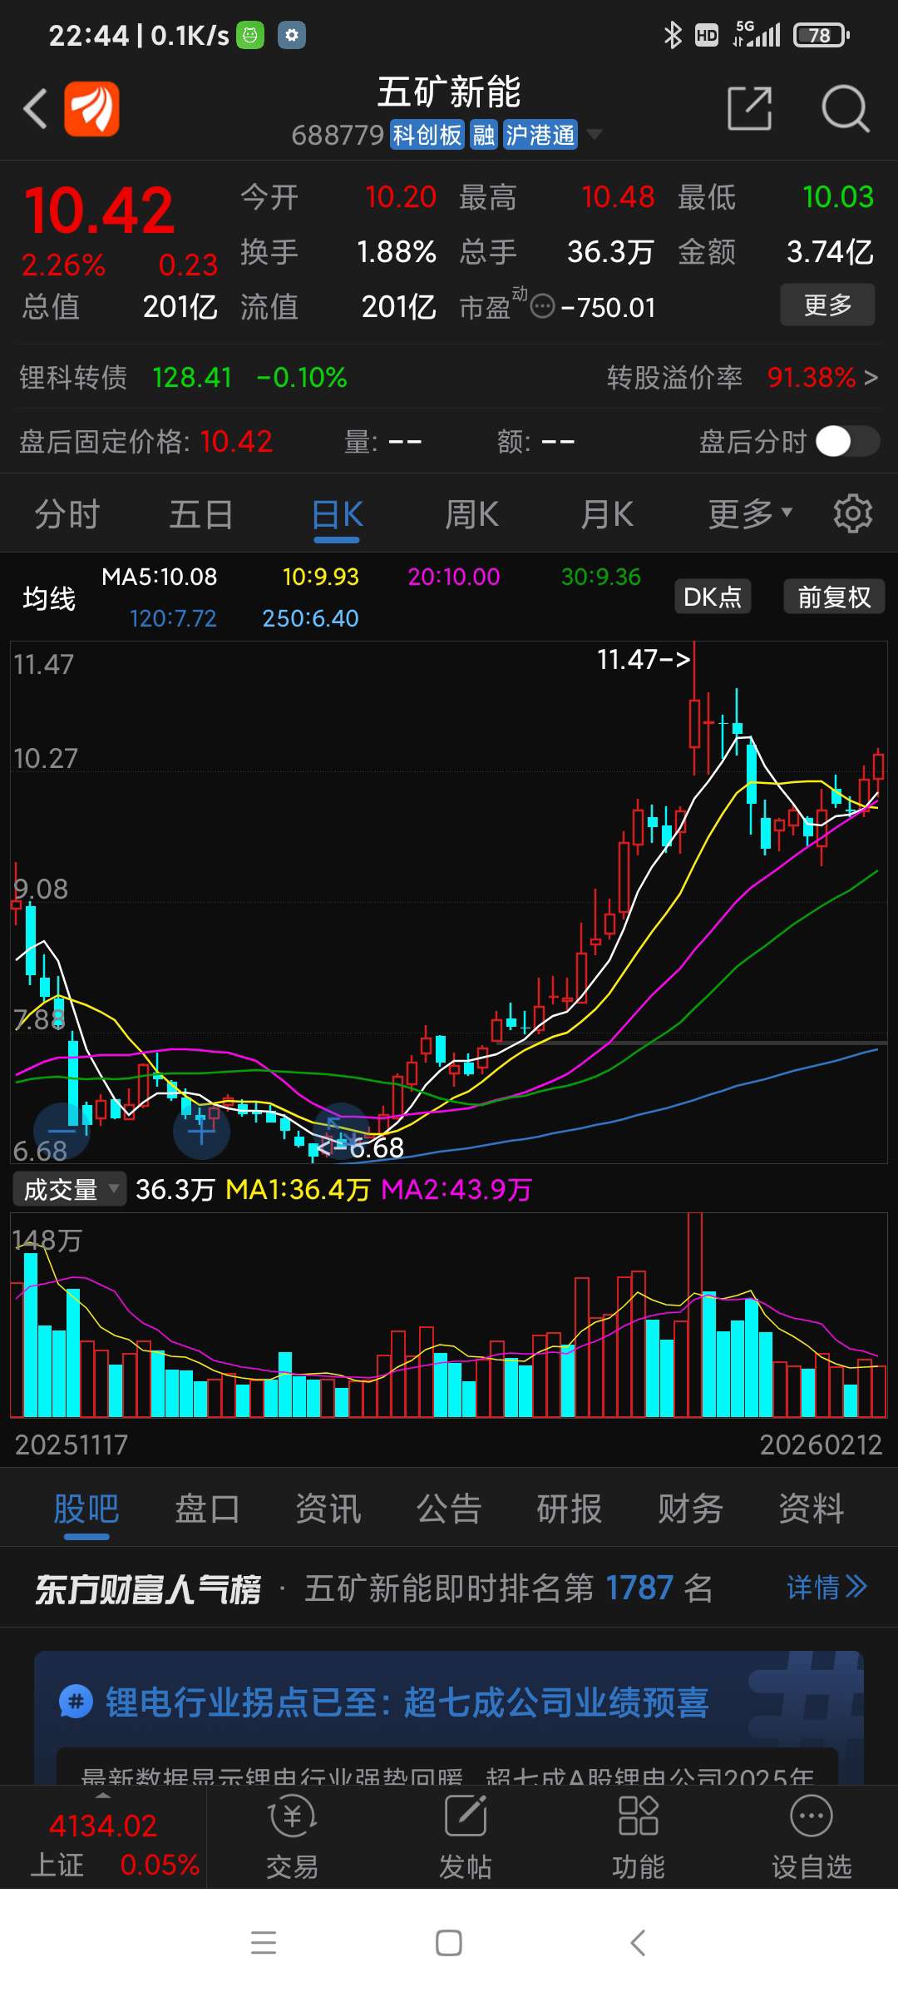Tap the share icon in header
This screenshot has height=1997, width=898.
coord(750,108)
